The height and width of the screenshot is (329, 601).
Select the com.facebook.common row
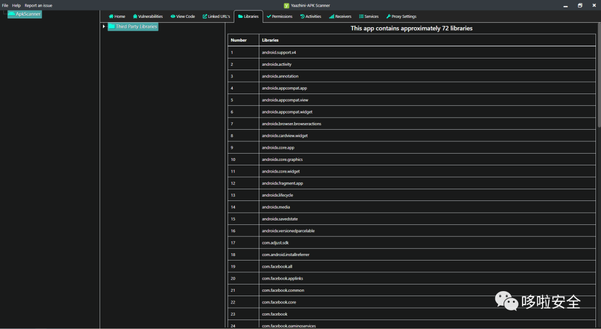click(411, 290)
